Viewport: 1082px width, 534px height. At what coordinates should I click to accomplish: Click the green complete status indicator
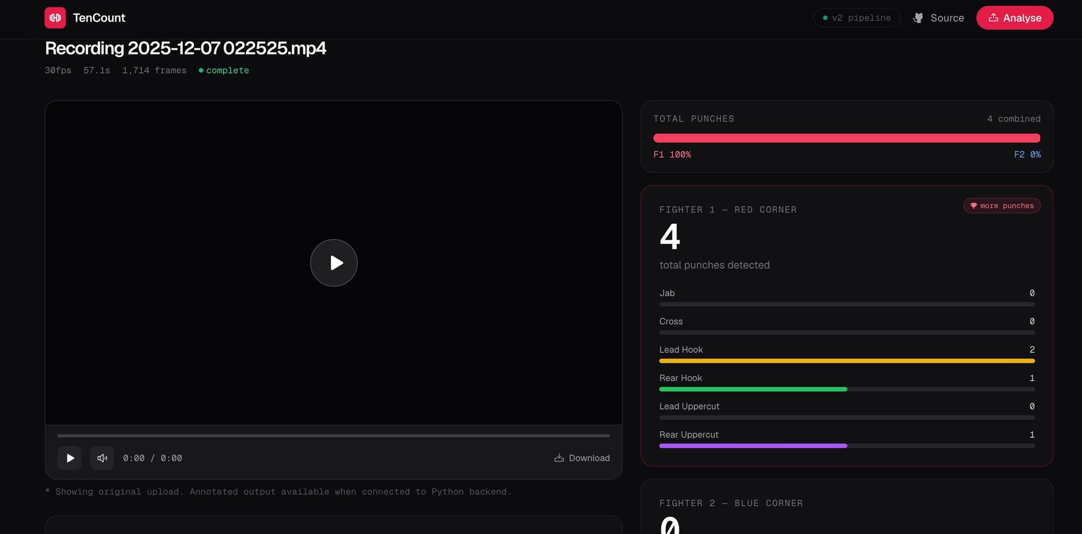224,70
